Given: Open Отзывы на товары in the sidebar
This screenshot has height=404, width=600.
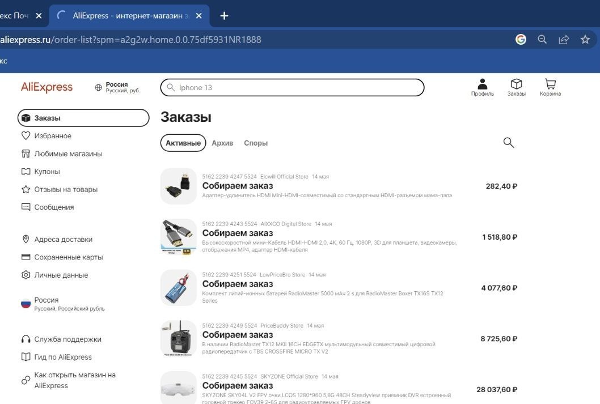Looking at the screenshot, I should pos(60,189).
